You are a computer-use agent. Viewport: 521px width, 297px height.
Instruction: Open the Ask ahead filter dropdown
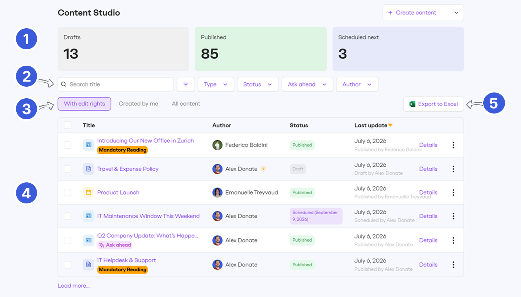pyautogui.click(x=307, y=84)
